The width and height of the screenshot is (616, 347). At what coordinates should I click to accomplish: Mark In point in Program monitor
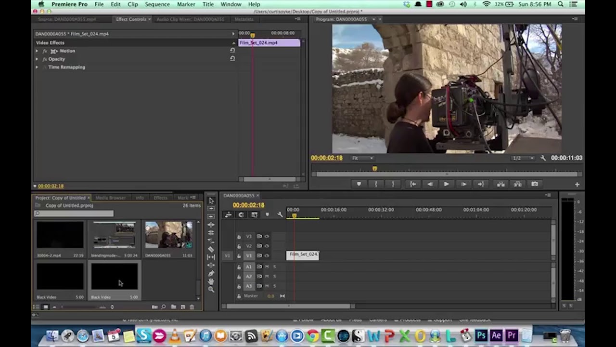[x=376, y=184]
